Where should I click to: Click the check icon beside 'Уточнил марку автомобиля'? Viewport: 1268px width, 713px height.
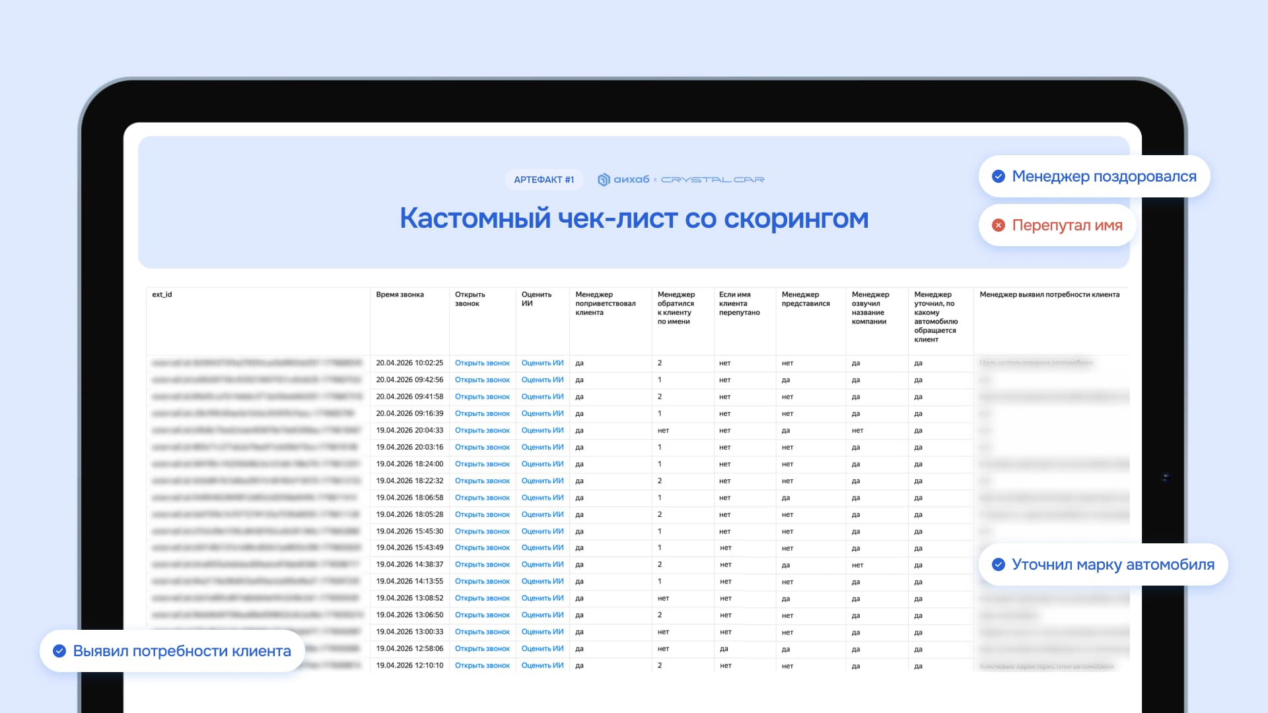(x=999, y=564)
